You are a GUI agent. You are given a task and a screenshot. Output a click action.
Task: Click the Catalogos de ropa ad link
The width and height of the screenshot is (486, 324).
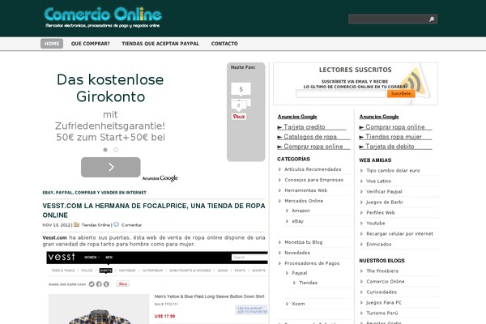(310, 137)
